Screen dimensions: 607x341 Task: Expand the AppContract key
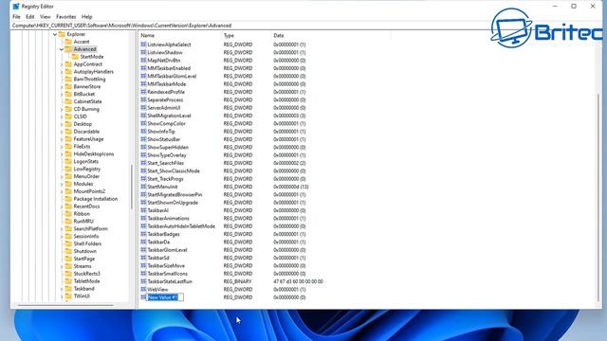tap(62, 64)
